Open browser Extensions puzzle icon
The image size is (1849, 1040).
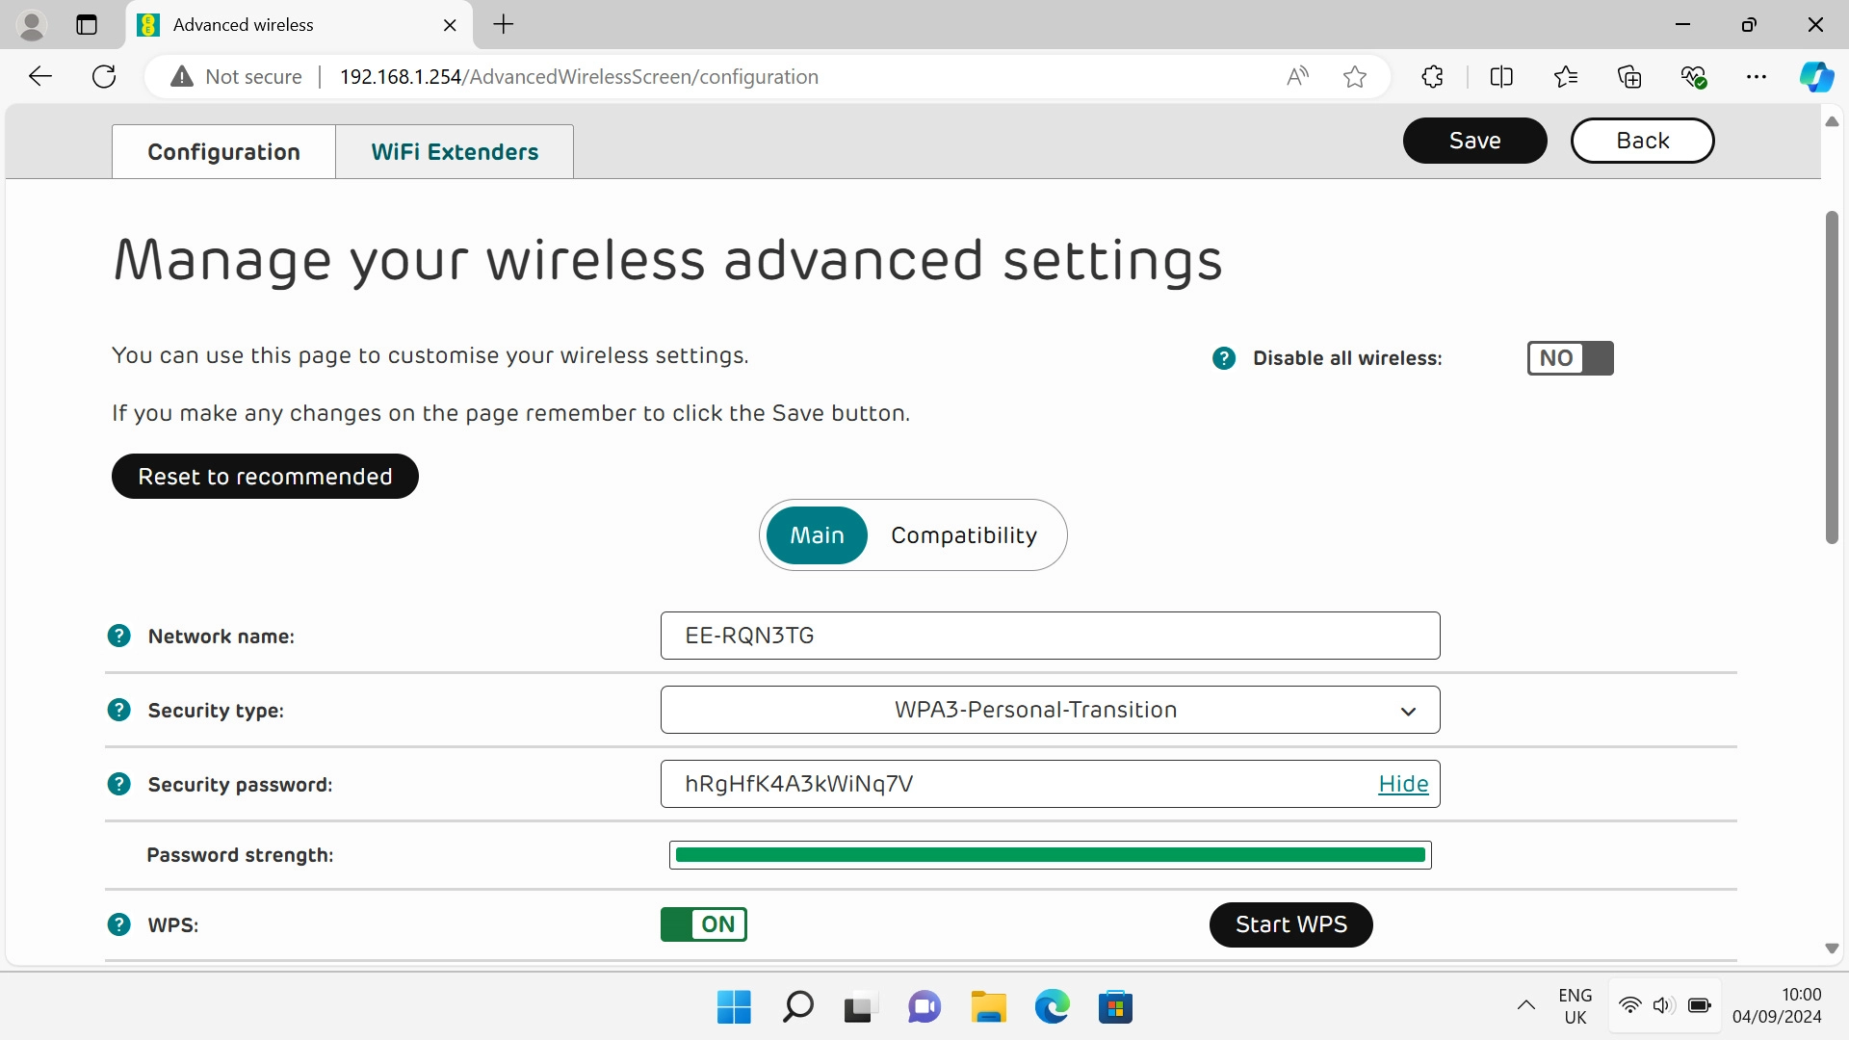[1432, 77]
